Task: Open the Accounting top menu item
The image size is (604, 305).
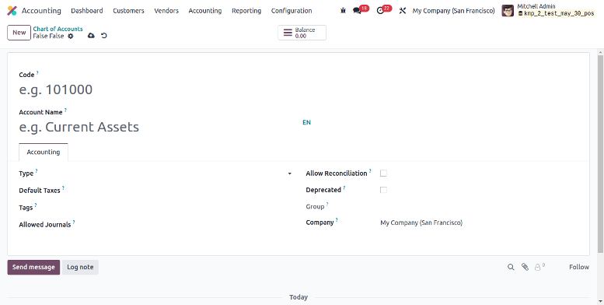Action: click(x=205, y=11)
